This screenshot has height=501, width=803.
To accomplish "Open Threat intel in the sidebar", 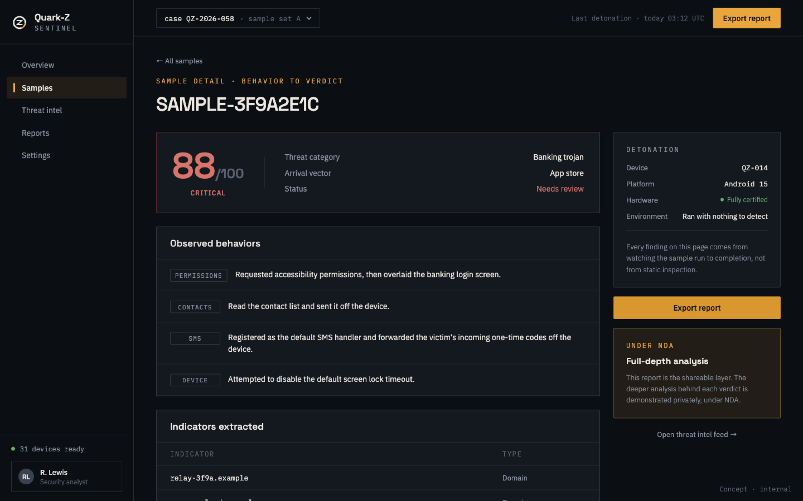I will (42, 110).
